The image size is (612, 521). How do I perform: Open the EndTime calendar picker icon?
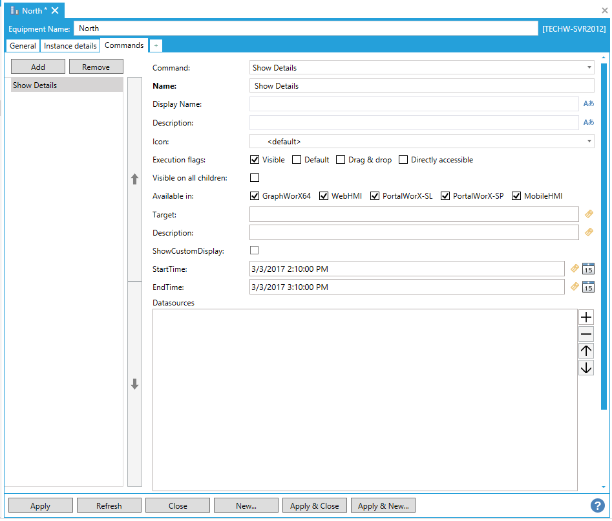(x=588, y=287)
